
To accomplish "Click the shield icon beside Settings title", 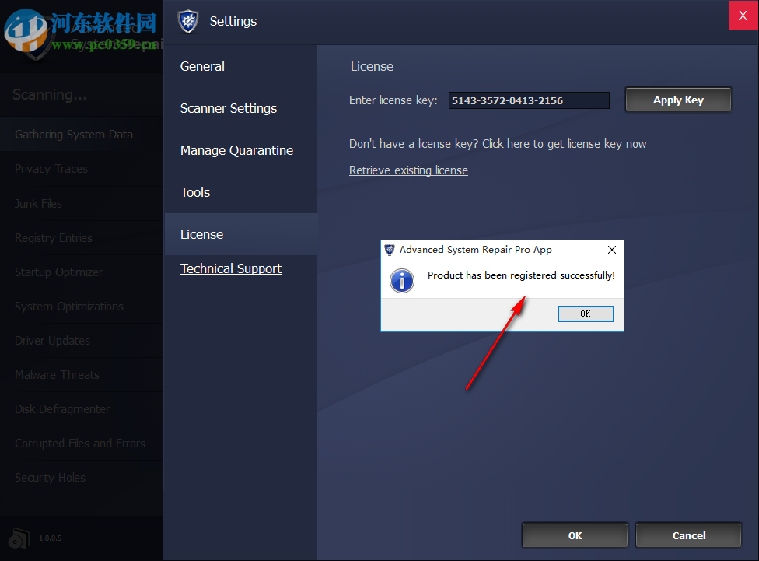I will click(x=188, y=22).
